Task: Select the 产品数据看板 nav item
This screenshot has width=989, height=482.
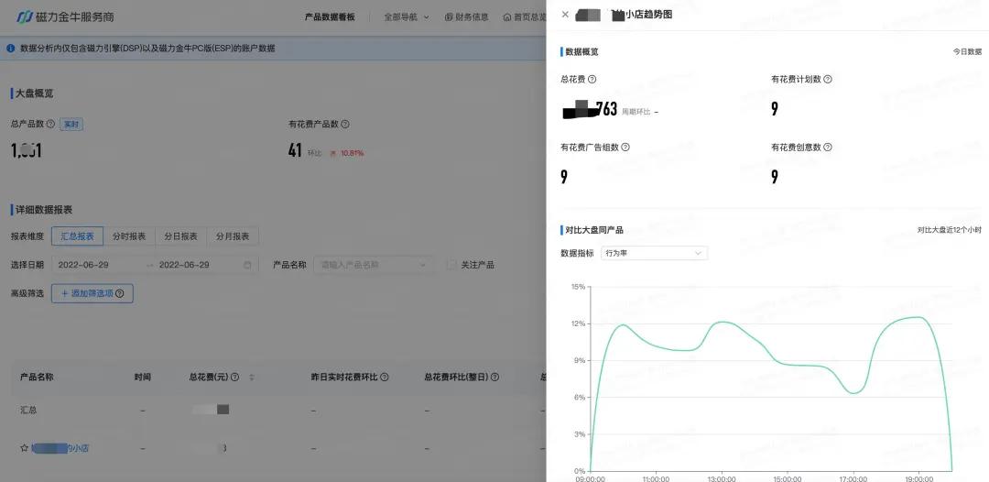Action: tap(330, 17)
